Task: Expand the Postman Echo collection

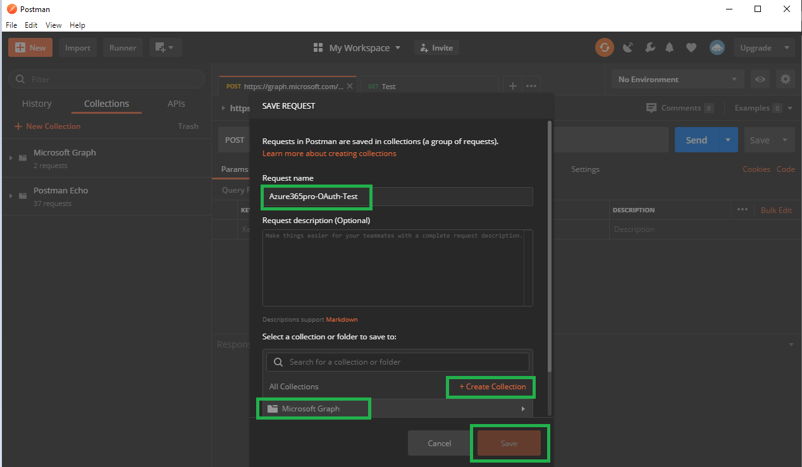Action: pyautogui.click(x=11, y=196)
